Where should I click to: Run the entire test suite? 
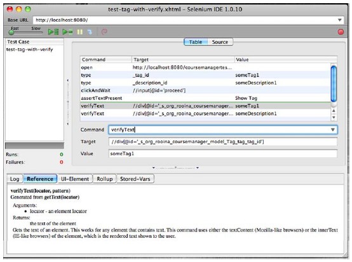(53, 32)
